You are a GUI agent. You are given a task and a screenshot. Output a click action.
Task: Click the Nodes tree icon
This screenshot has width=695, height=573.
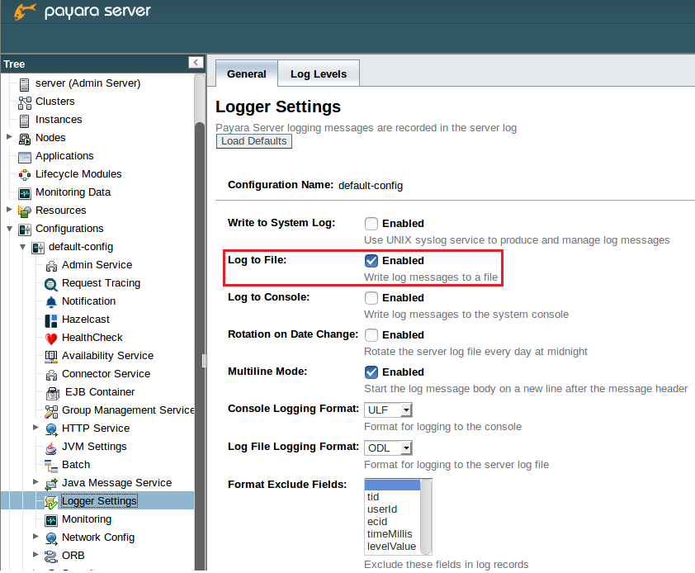pyautogui.click(x=25, y=139)
